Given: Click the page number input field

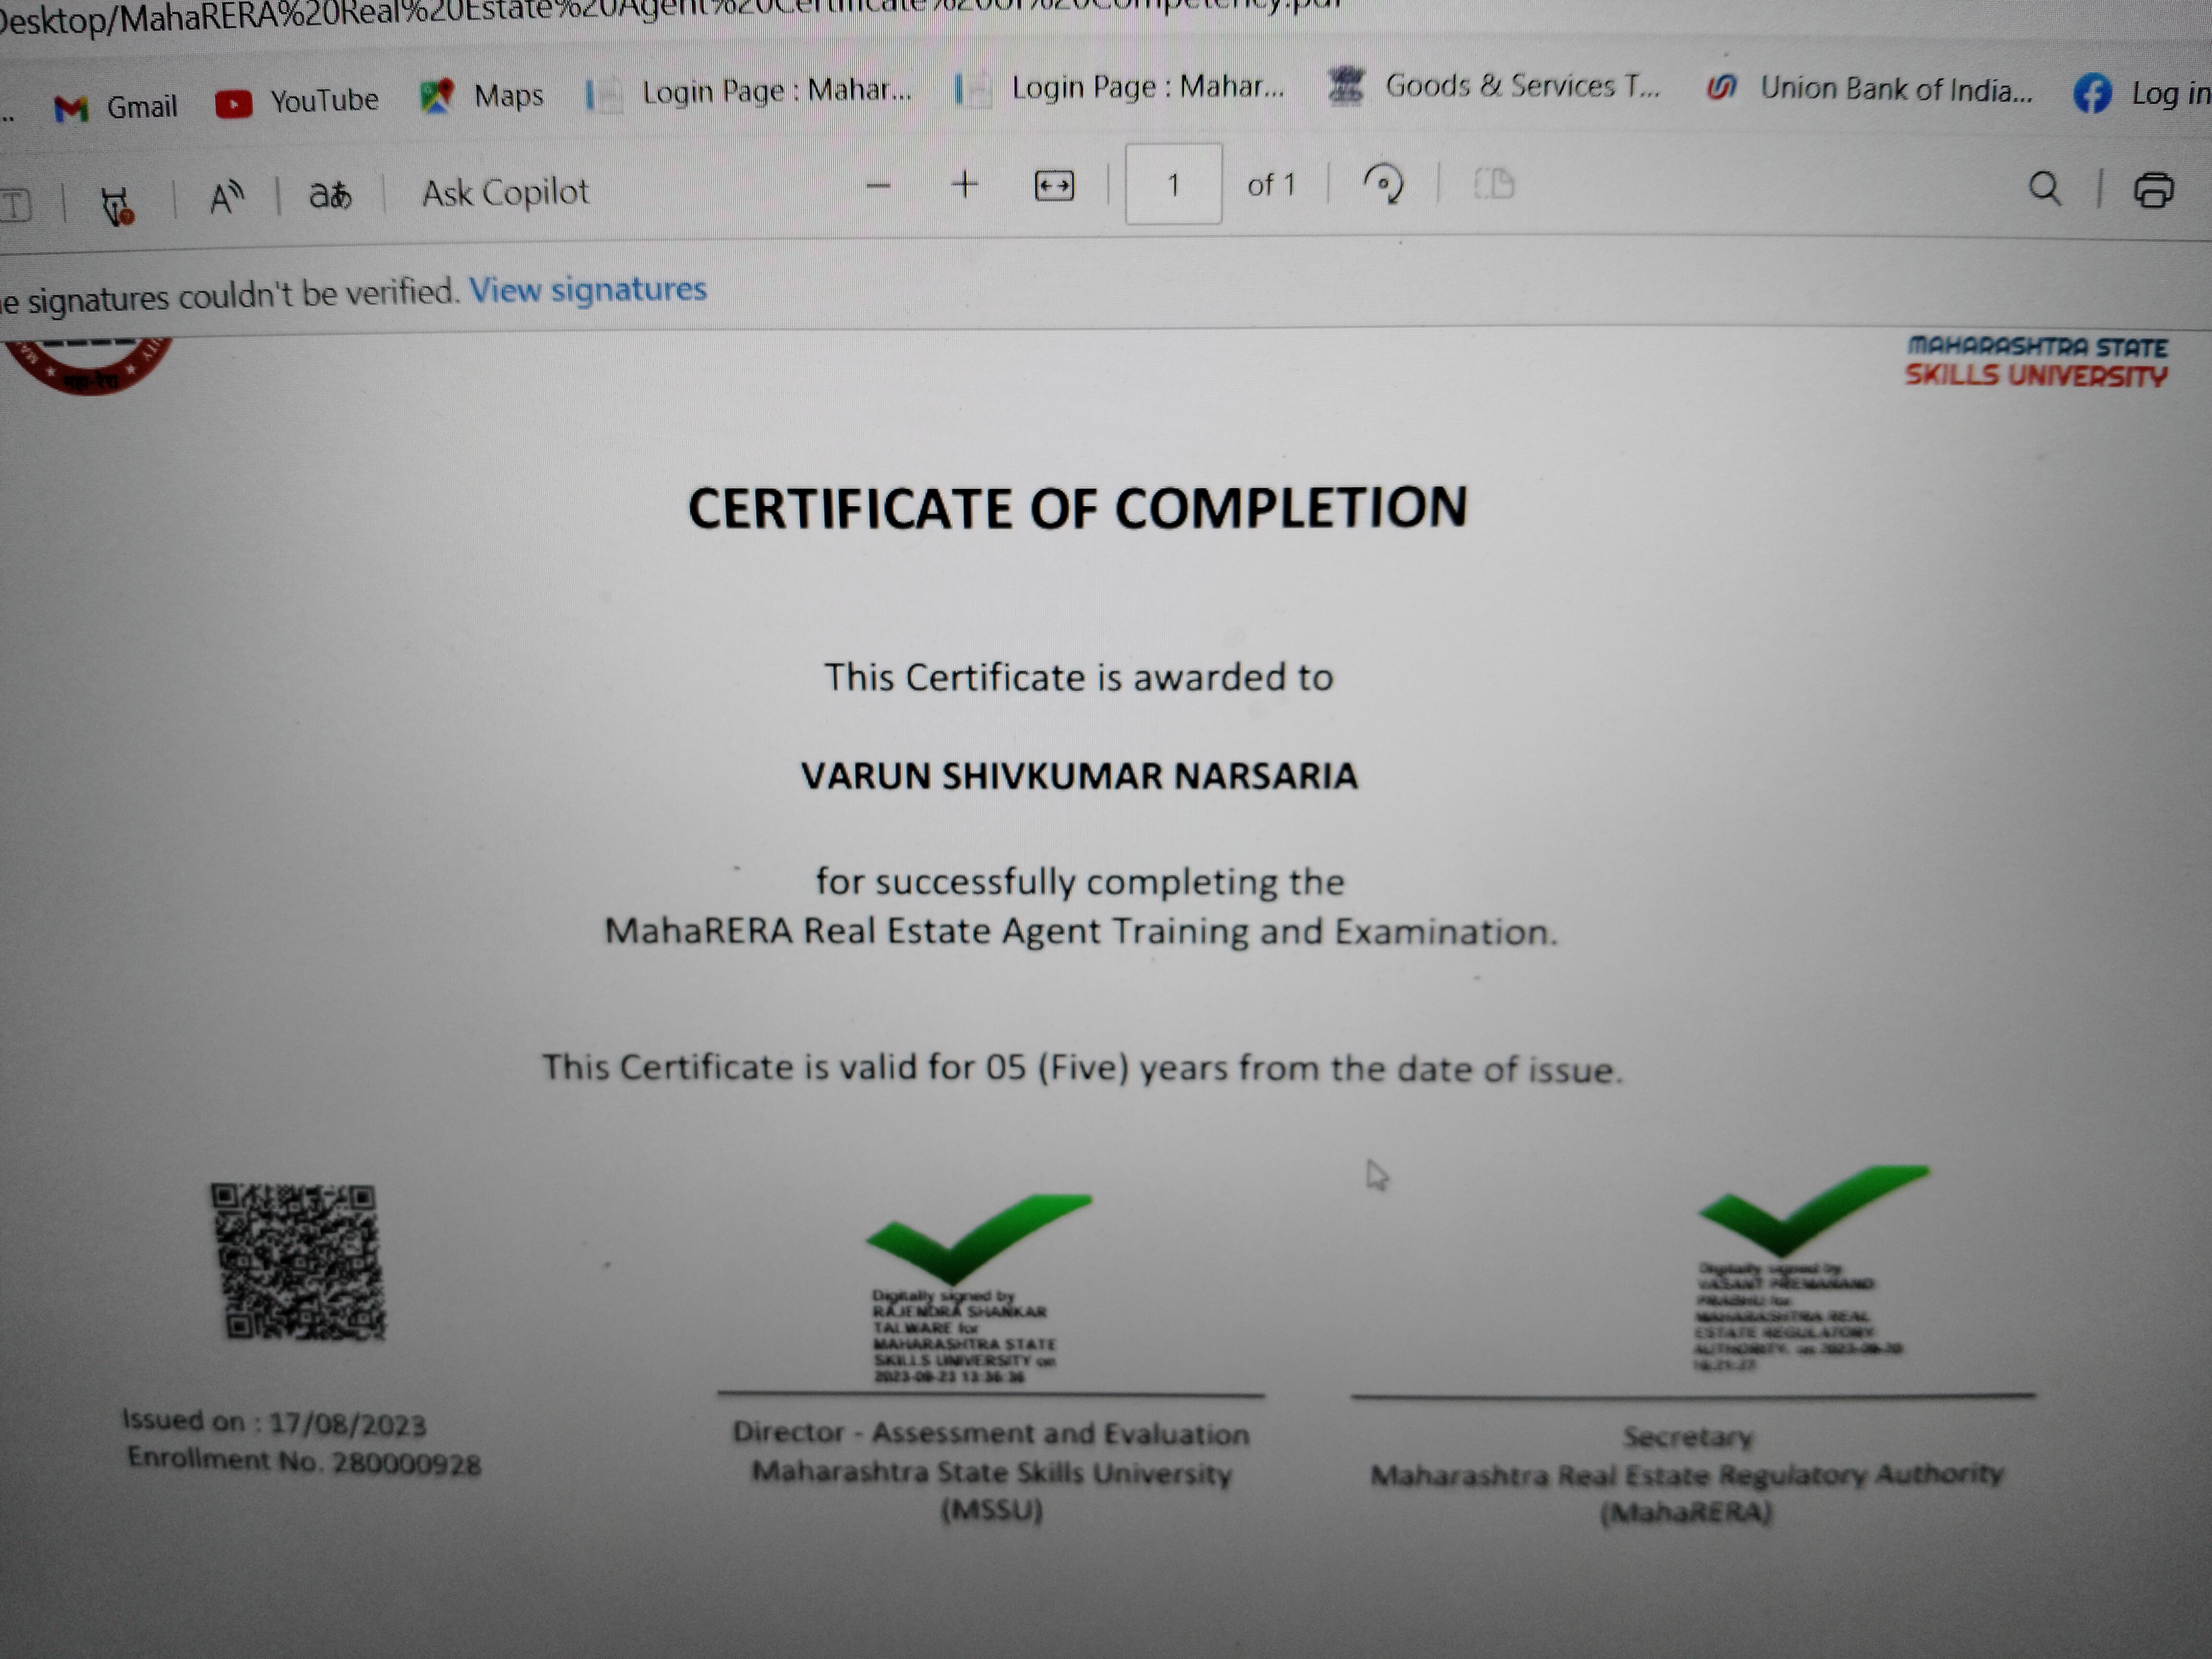Looking at the screenshot, I should click(x=1173, y=184).
